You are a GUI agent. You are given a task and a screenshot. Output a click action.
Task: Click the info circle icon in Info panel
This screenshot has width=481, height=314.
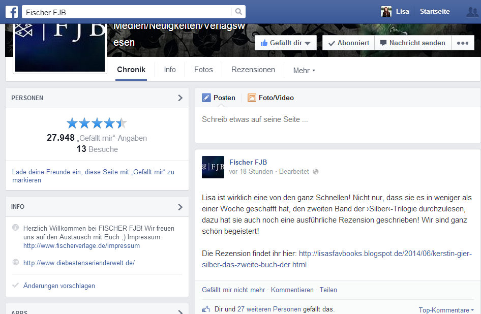pyautogui.click(x=15, y=228)
